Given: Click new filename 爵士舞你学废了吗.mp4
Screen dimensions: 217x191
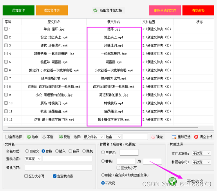Looking at the screenshot, I should click(114, 120).
